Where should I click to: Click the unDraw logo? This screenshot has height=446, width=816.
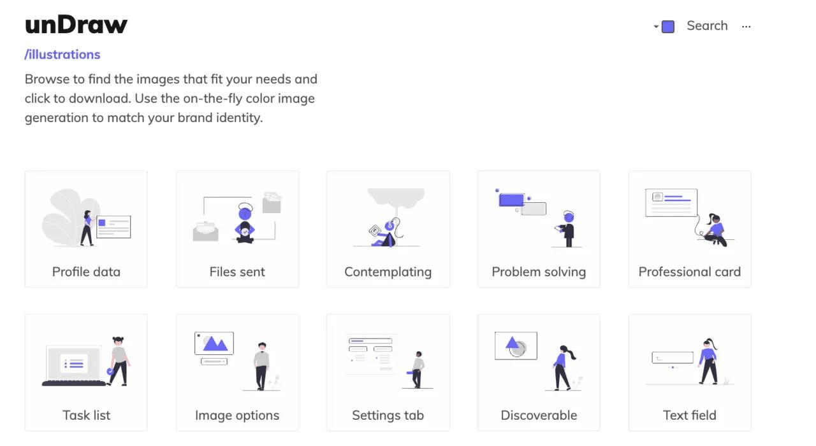(76, 25)
